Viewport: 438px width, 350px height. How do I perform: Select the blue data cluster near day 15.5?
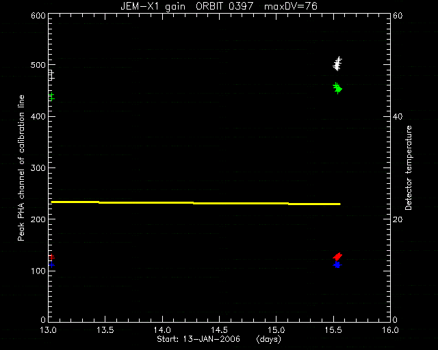337,265
